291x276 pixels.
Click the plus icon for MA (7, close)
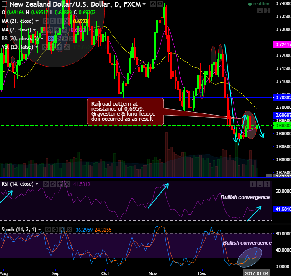pos(57,30)
